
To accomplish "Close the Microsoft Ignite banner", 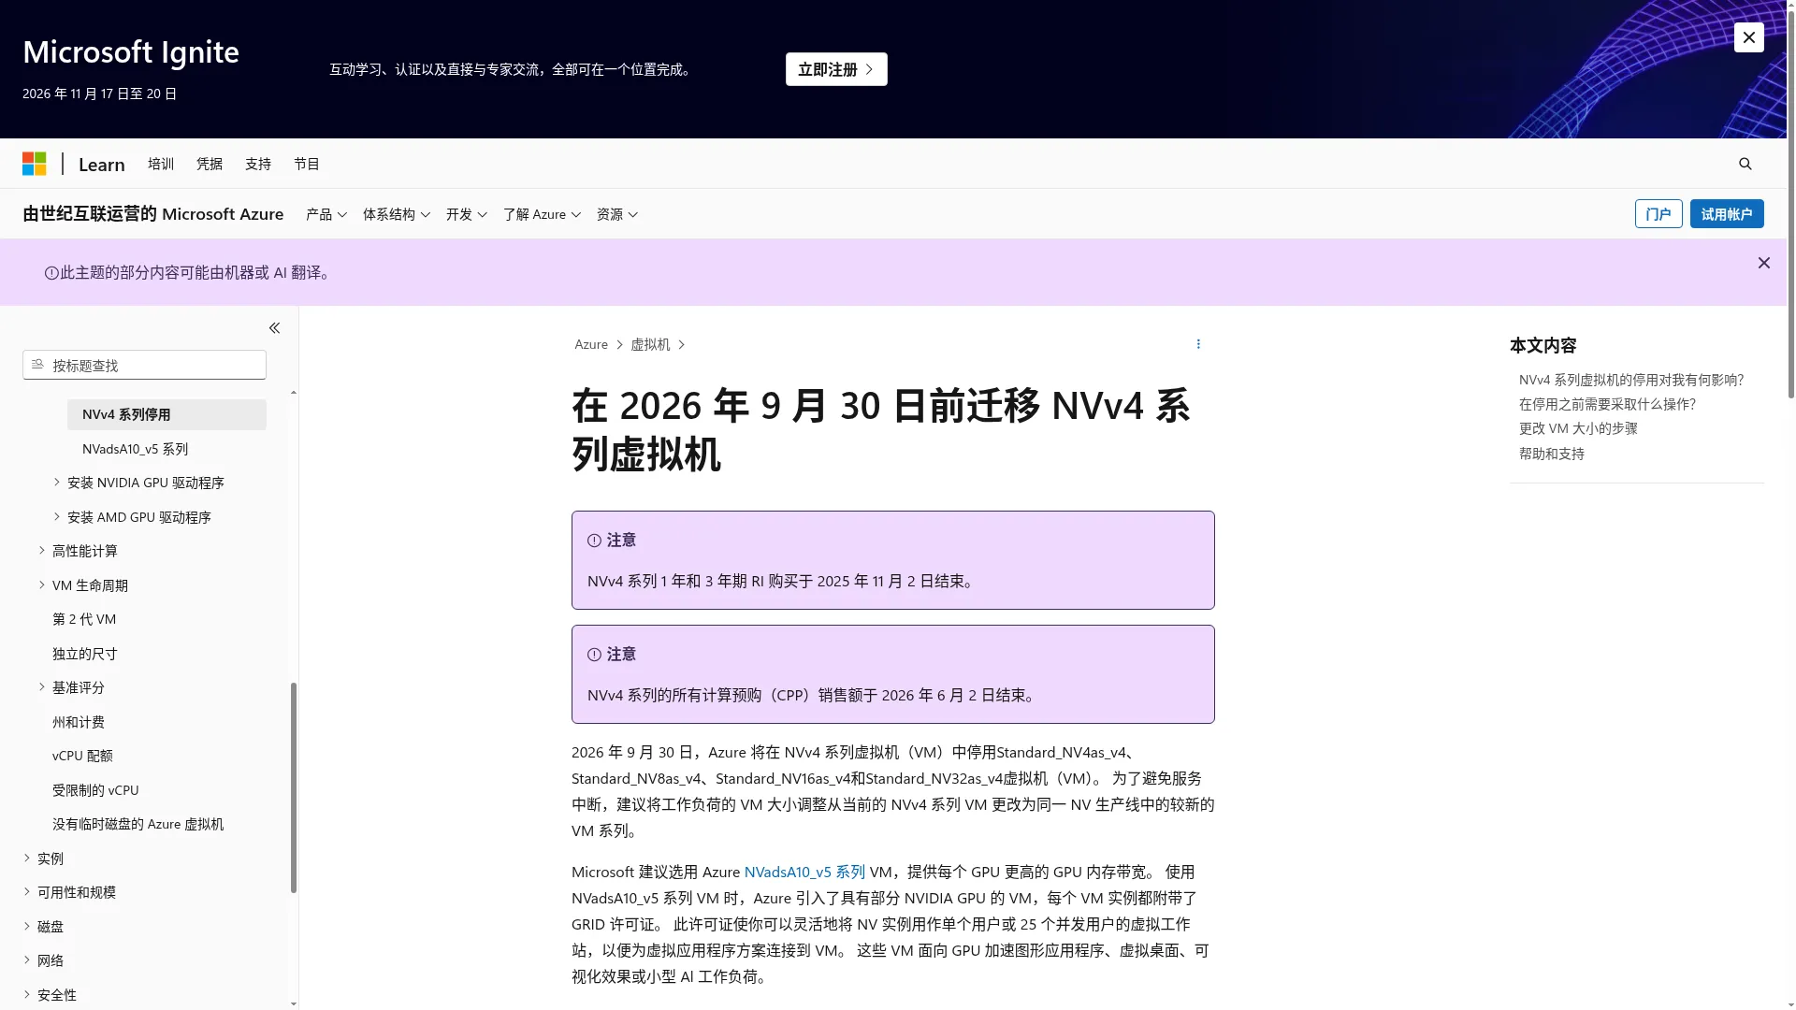I will 1748,37.
